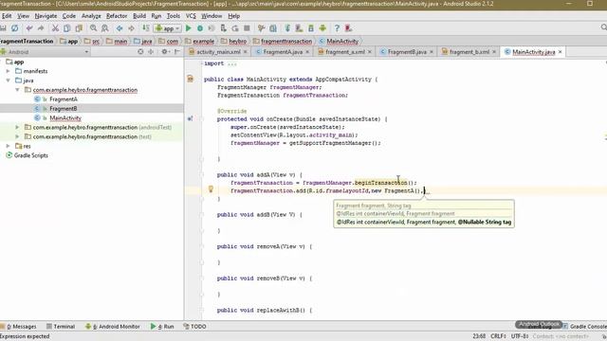Image resolution: width=607 pixels, height=341 pixels.
Task: Click the Paste clipboard icon
Action: 79,28
